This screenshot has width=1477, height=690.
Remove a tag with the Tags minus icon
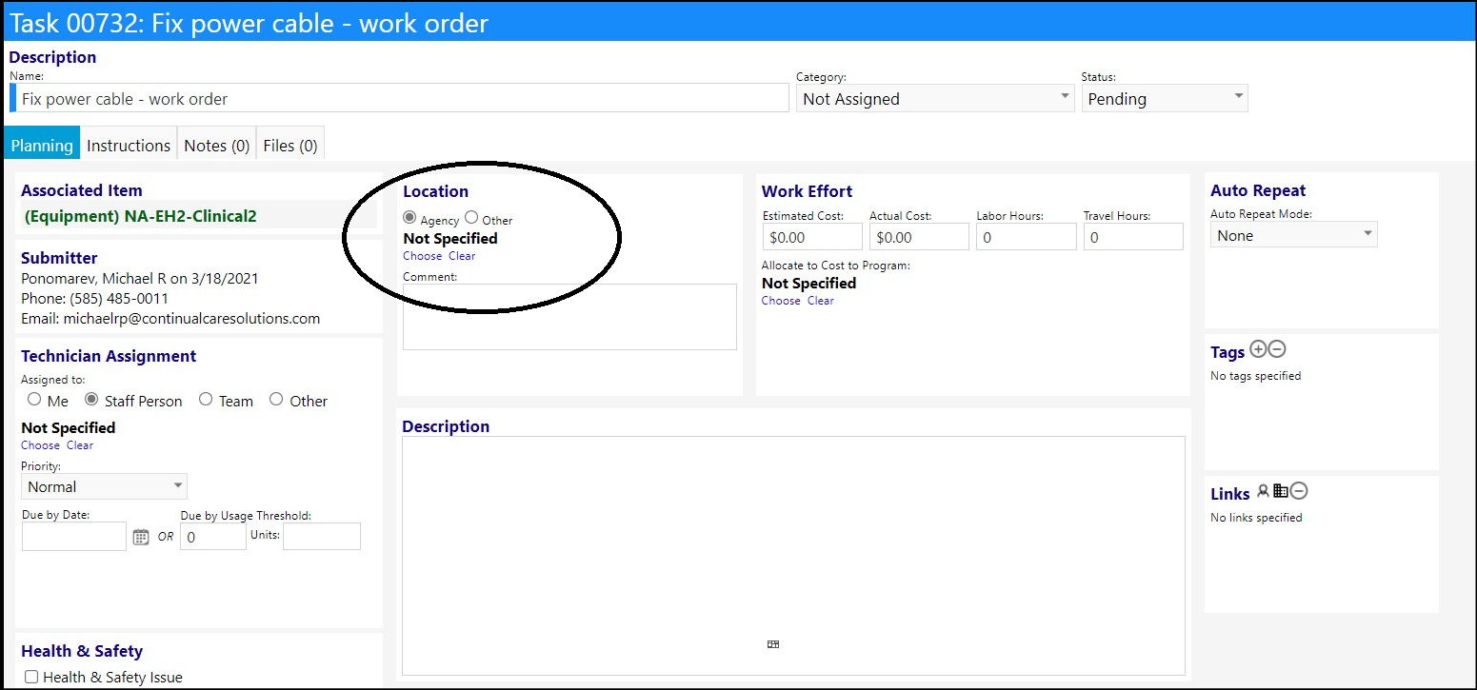pos(1278,350)
